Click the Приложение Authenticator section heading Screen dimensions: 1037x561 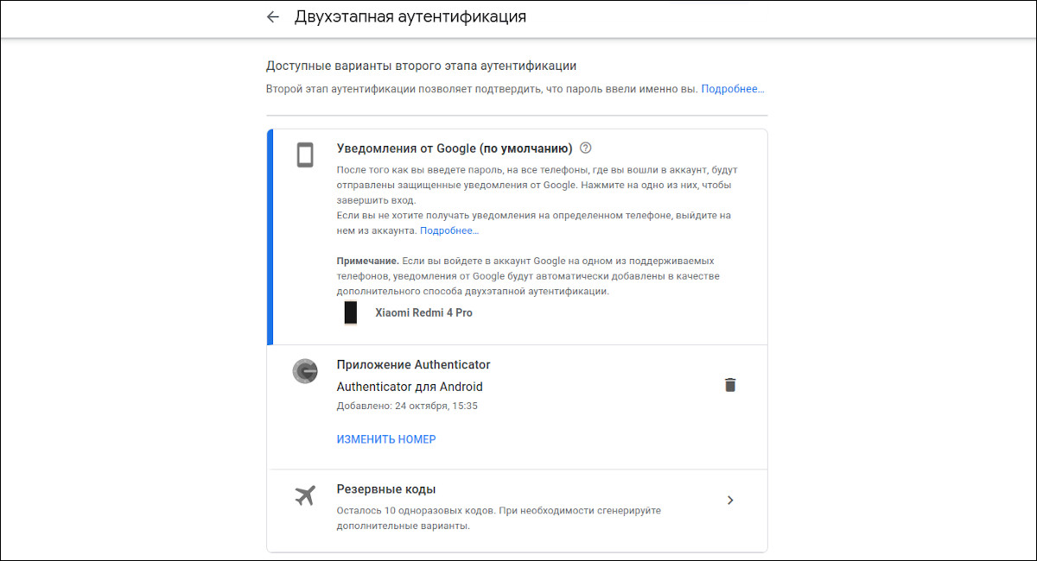412,364
